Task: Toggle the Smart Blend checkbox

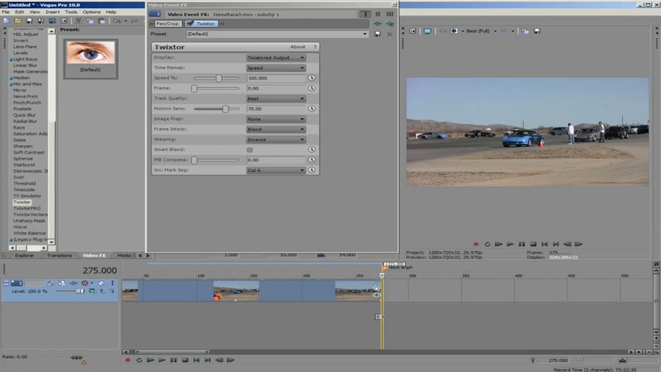Action: point(250,150)
